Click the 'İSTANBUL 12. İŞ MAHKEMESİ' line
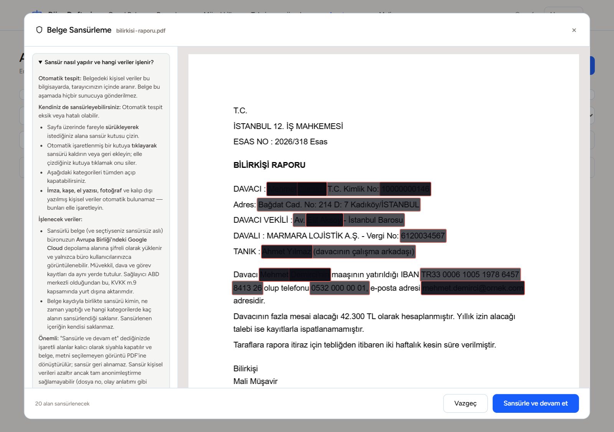The height and width of the screenshot is (432, 614). click(288, 126)
